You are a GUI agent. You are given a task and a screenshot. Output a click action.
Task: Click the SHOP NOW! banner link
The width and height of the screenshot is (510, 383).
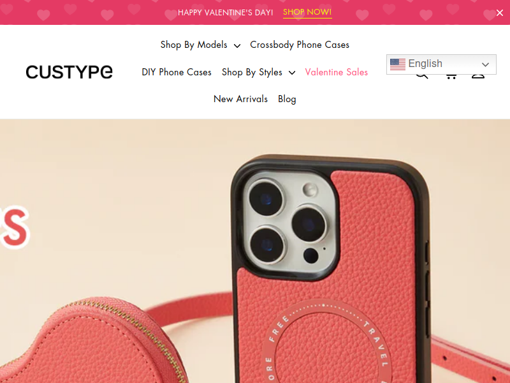coord(307,12)
